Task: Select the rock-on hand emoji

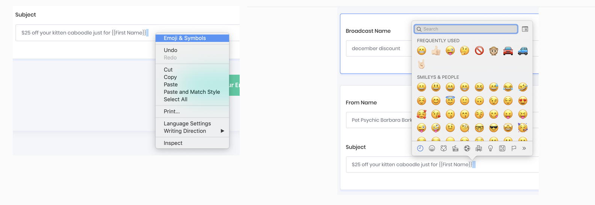Action: 421,64
